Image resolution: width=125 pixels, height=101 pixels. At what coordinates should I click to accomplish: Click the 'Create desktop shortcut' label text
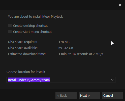30,26
